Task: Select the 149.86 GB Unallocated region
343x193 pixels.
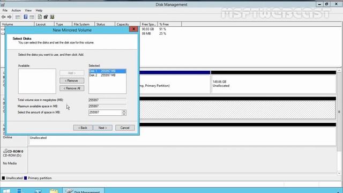Action: coord(273,84)
